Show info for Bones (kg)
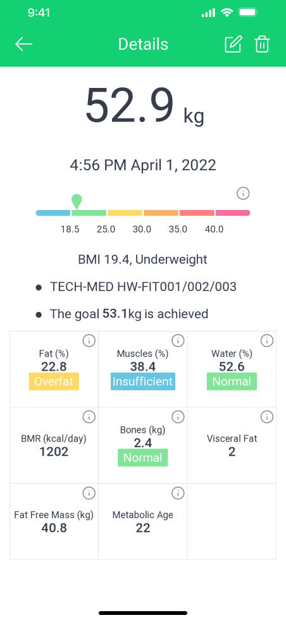Image resolution: width=286 pixels, height=620 pixels. point(178,416)
